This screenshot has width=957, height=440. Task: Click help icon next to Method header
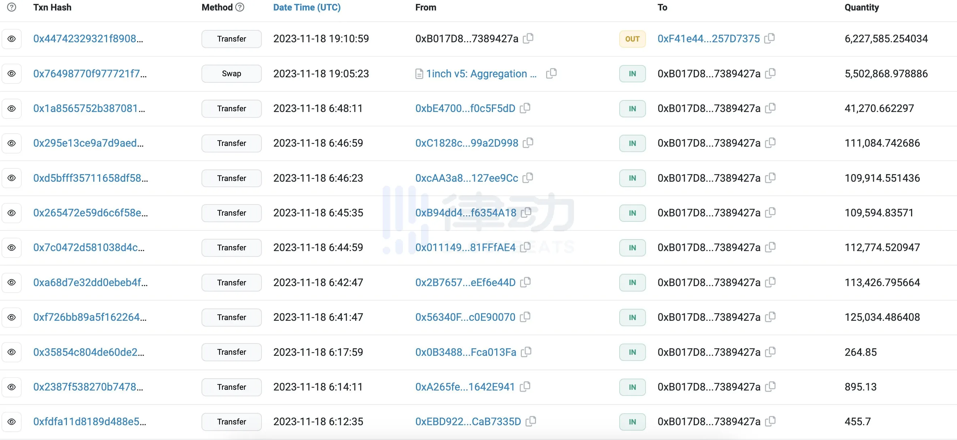240,7
